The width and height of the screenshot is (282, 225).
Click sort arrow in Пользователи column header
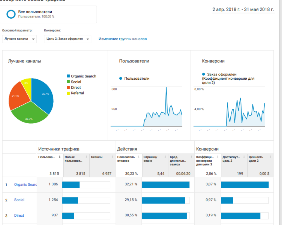(60, 157)
